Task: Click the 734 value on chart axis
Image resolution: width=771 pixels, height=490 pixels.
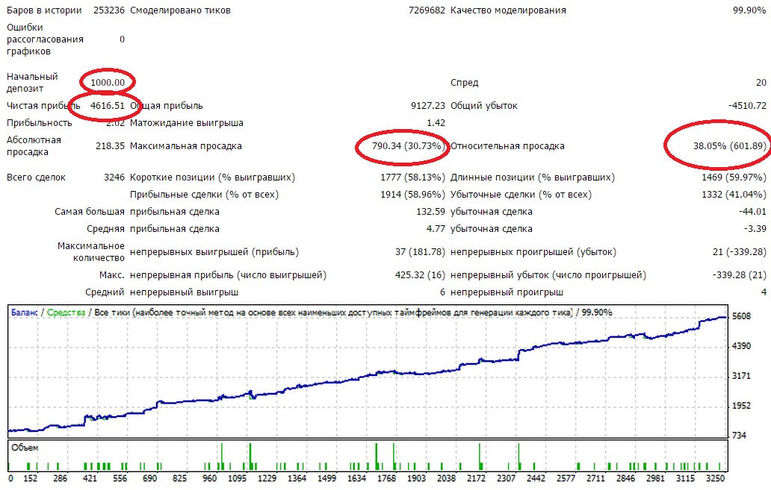Action: pyautogui.click(x=739, y=435)
